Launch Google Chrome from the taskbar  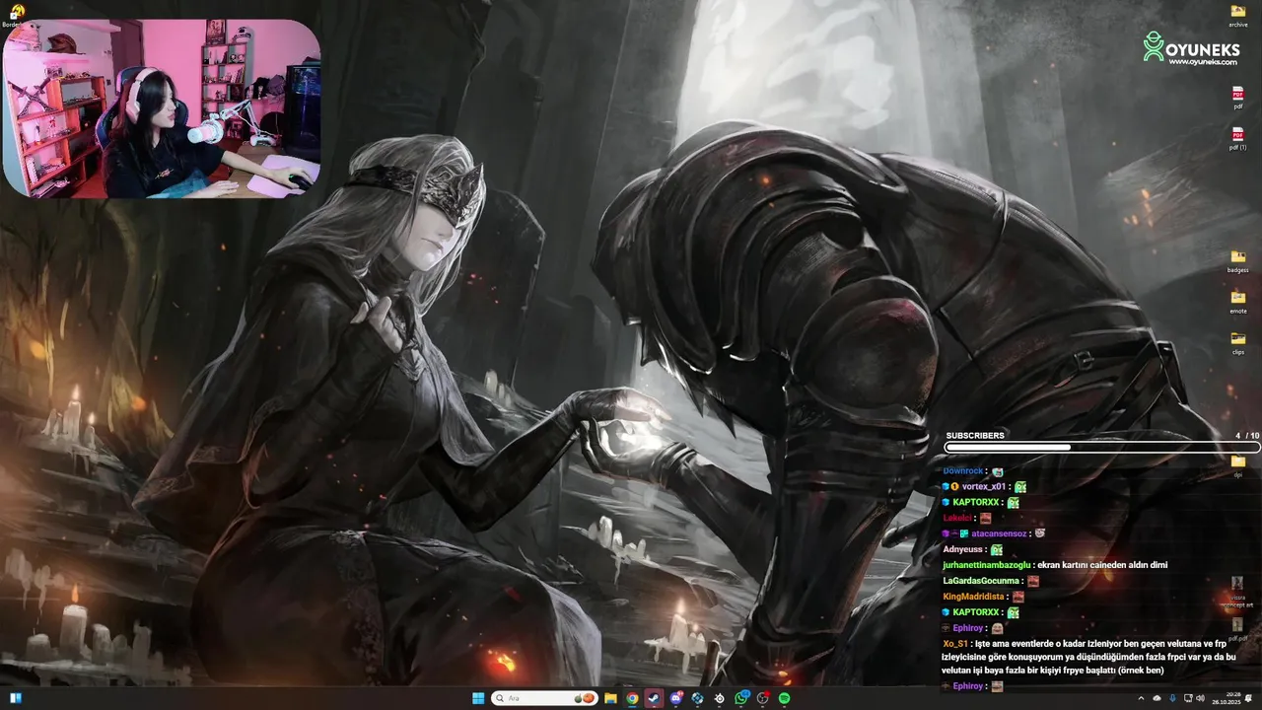pos(632,698)
